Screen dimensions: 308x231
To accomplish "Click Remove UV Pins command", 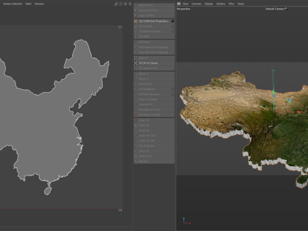I will coord(154,10).
